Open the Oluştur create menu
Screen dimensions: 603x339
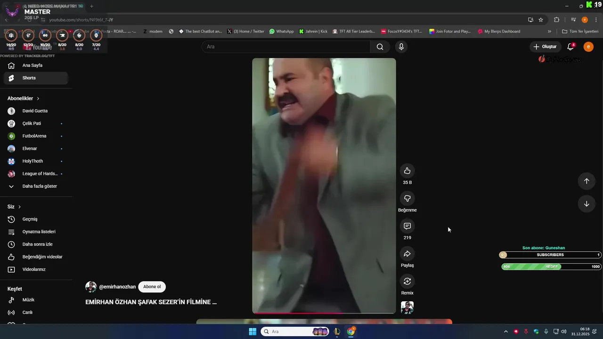pyautogui.click(x=545, y=47)
